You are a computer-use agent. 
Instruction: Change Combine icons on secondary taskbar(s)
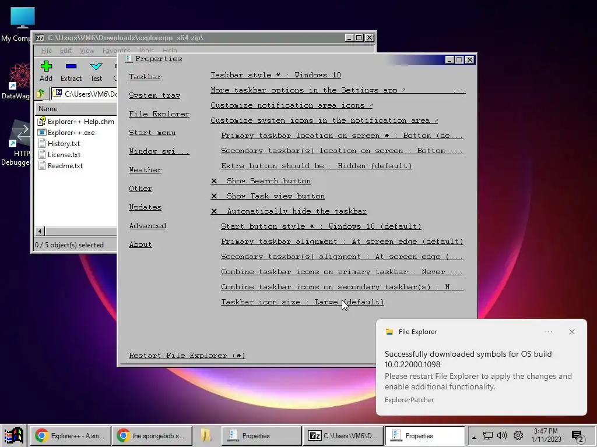pos(342,287)
